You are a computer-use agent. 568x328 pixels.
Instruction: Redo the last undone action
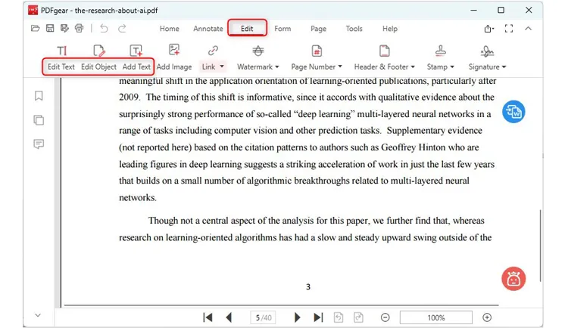(x=122, y=28)
